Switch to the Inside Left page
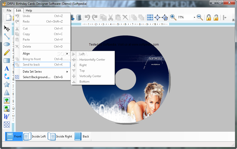Viewport: 237px width, 149px height. [x=35, y=136]
